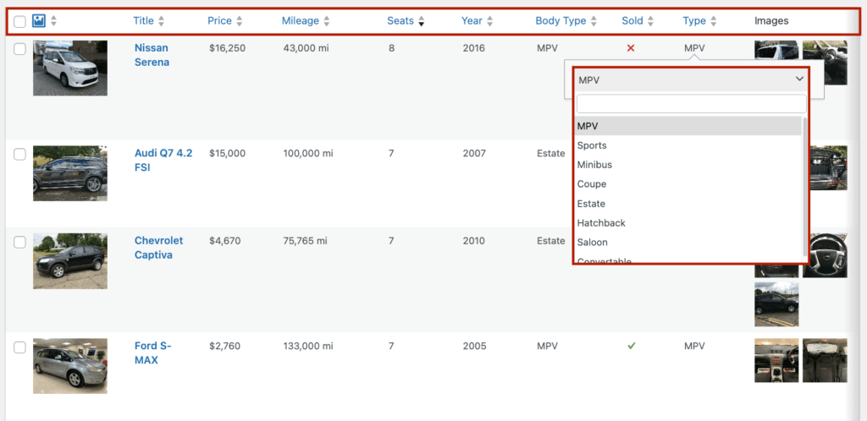
Task: Open the Chevrolet Captiva title link
Action: (x=158, y=248)
